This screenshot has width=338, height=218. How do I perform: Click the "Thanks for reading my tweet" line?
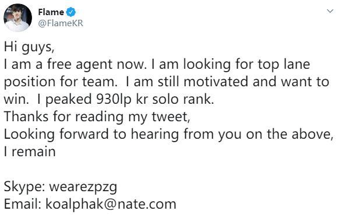(97, 117)
